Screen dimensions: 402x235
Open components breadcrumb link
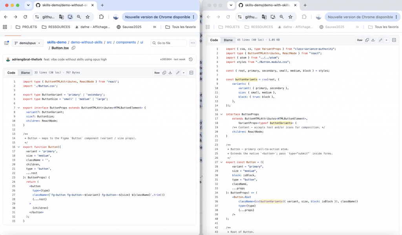[x=126, y=42]
